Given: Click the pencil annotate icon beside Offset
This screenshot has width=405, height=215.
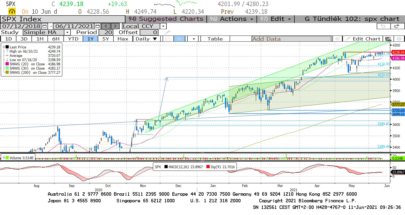Looking at the screenshot, I should click(167, 33).
